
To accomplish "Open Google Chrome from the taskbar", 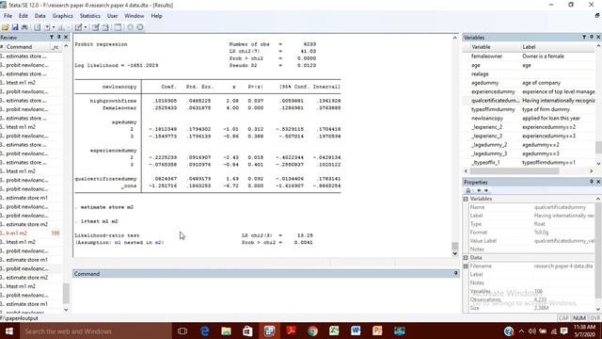I will 312,331.
